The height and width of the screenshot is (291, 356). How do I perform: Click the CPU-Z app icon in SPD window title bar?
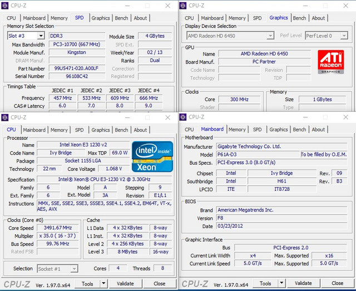point(5,6)
